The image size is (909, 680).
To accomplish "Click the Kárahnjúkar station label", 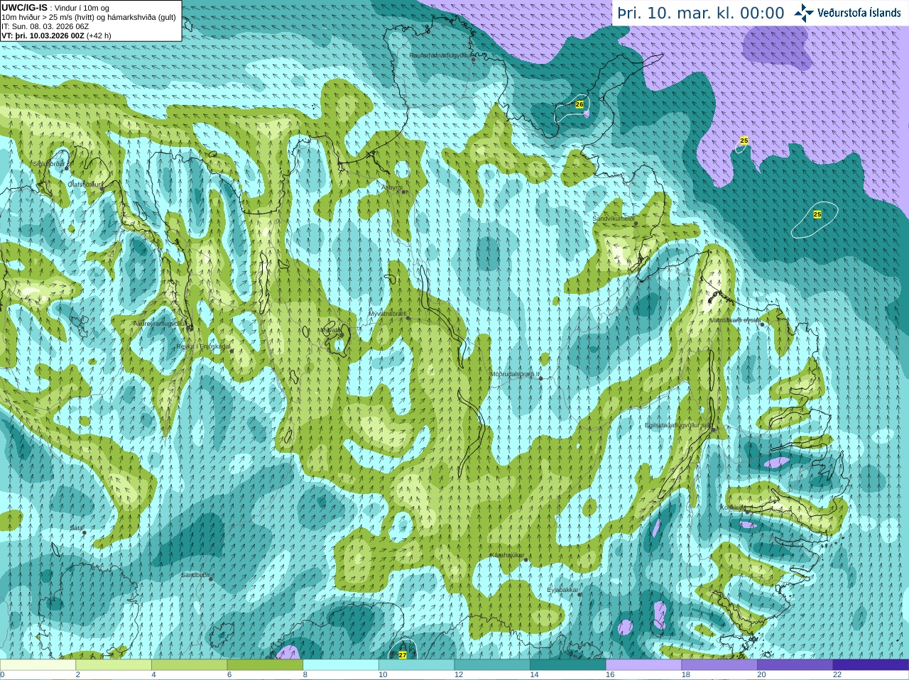I will point(507,555).
